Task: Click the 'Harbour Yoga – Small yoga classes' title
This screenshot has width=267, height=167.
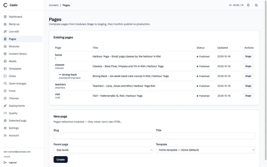Action: [126, 56]
